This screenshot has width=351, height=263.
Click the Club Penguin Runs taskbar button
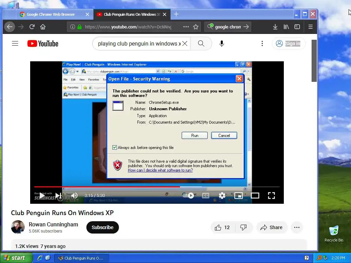[82, 258]
